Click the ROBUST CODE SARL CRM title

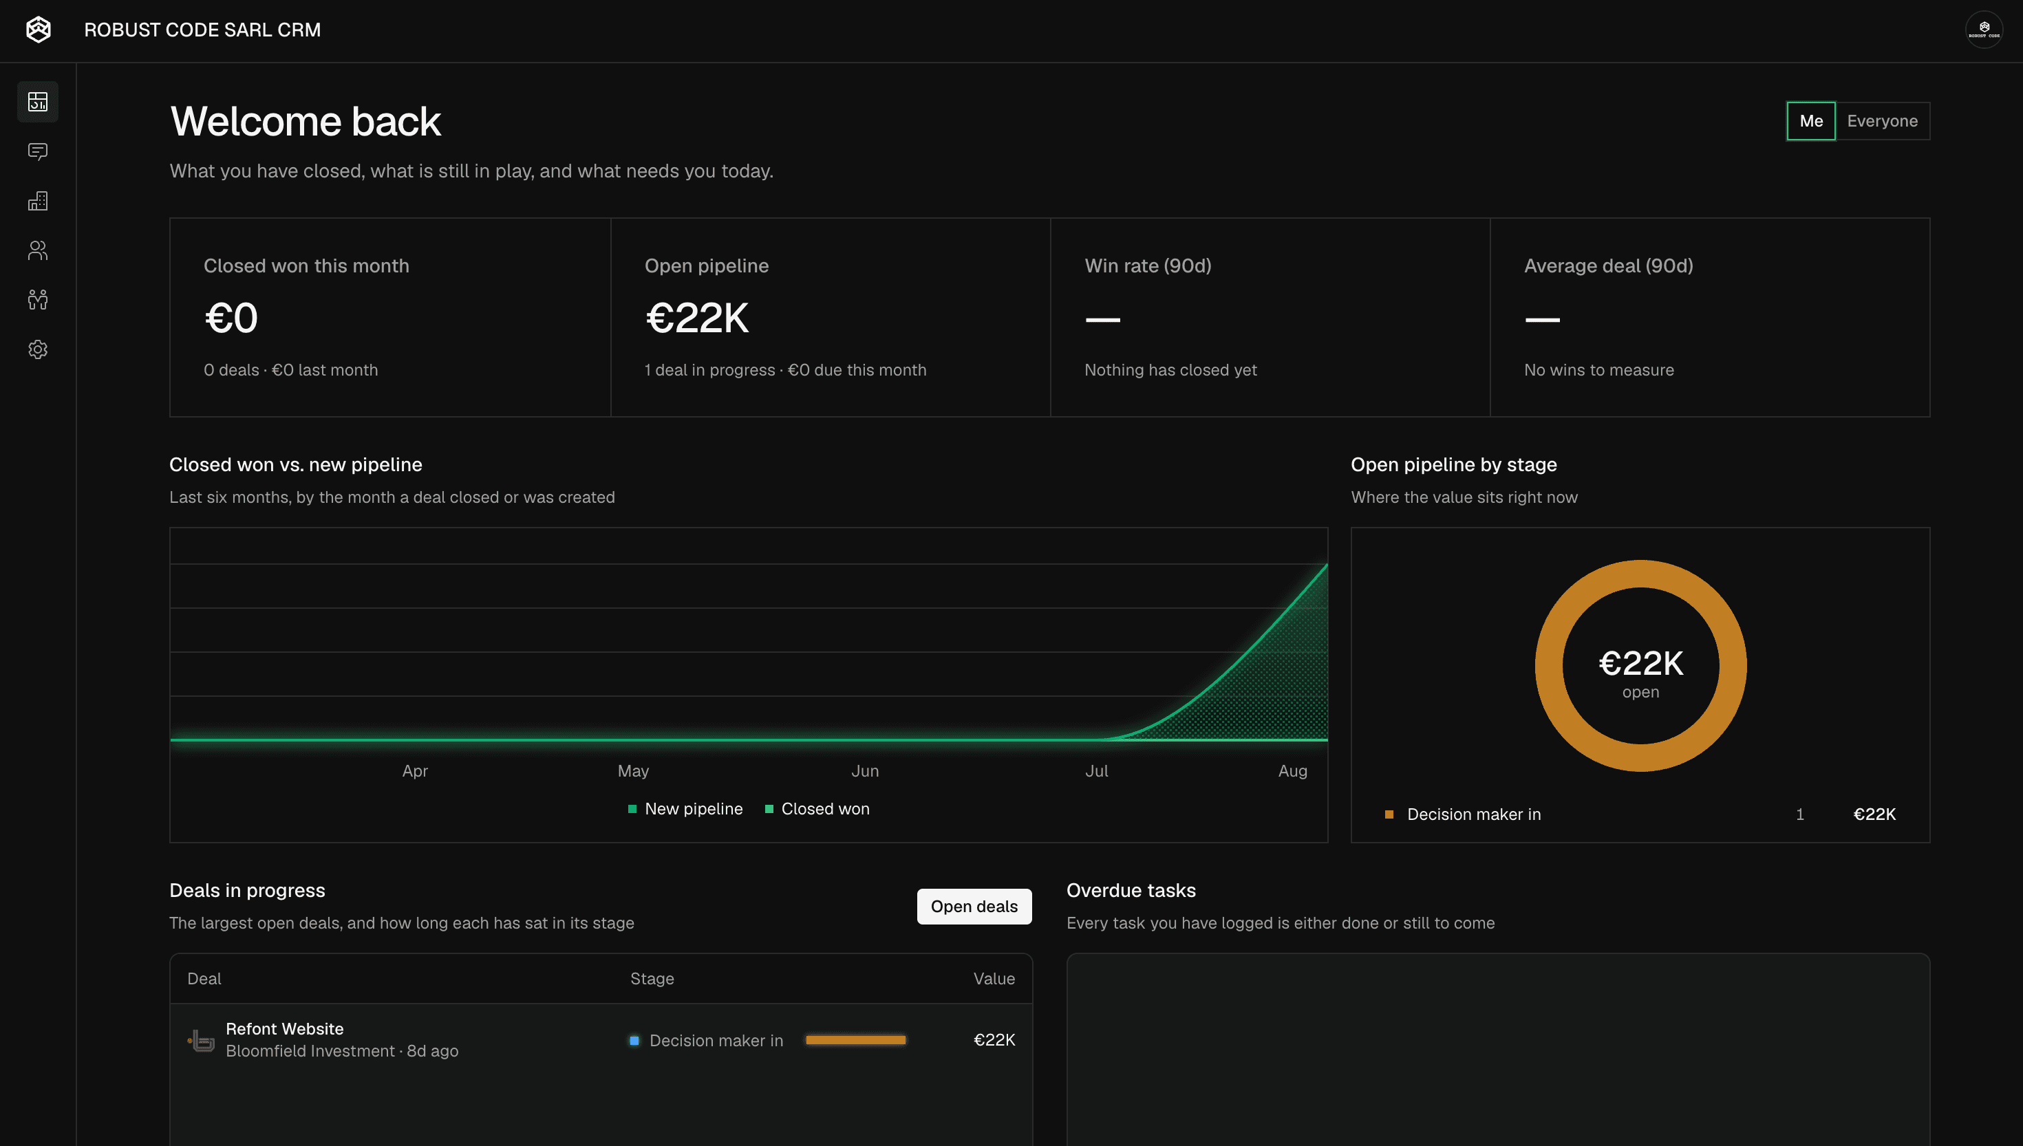[x=202, y=30]
